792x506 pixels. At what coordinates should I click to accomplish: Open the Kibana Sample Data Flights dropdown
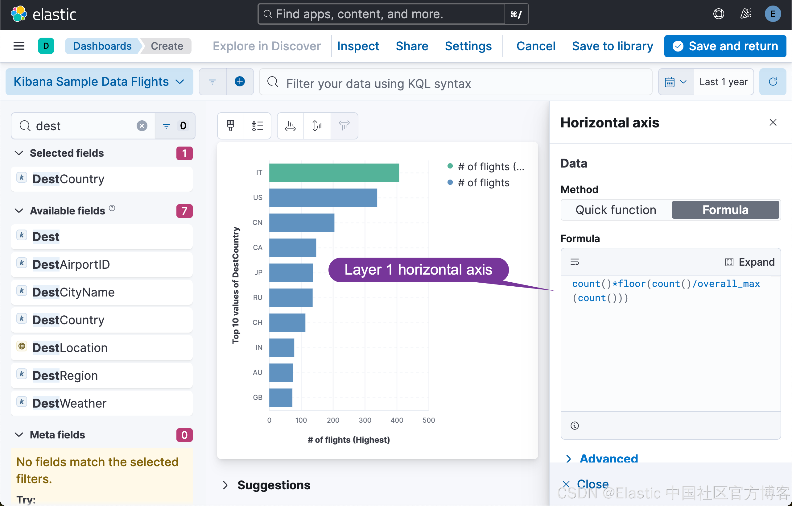coord(99,81)
